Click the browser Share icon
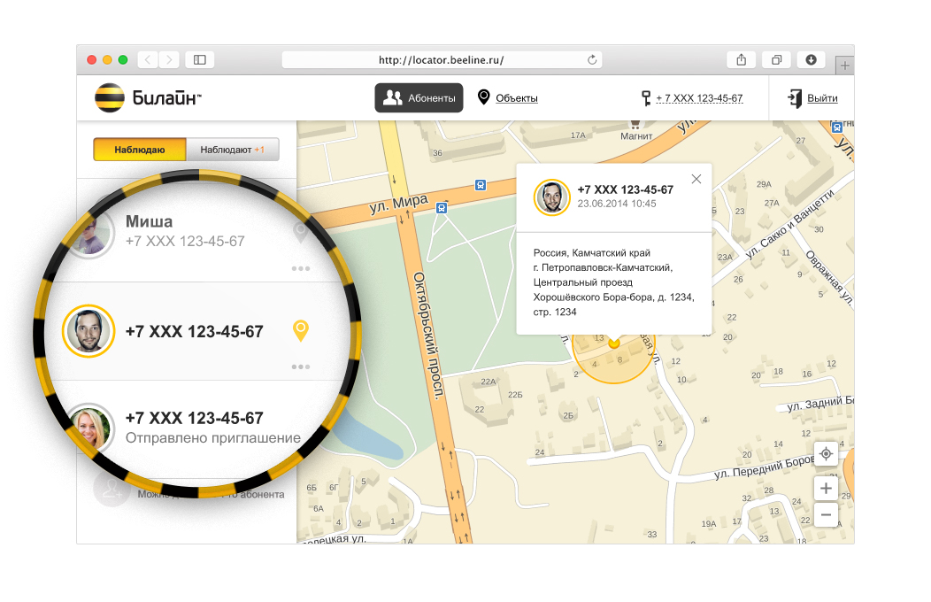 [742, 60]
